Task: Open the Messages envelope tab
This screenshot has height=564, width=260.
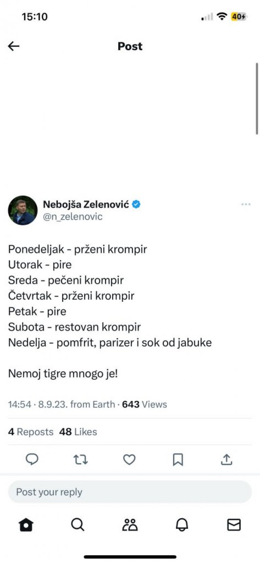Action: click(234, 525)
